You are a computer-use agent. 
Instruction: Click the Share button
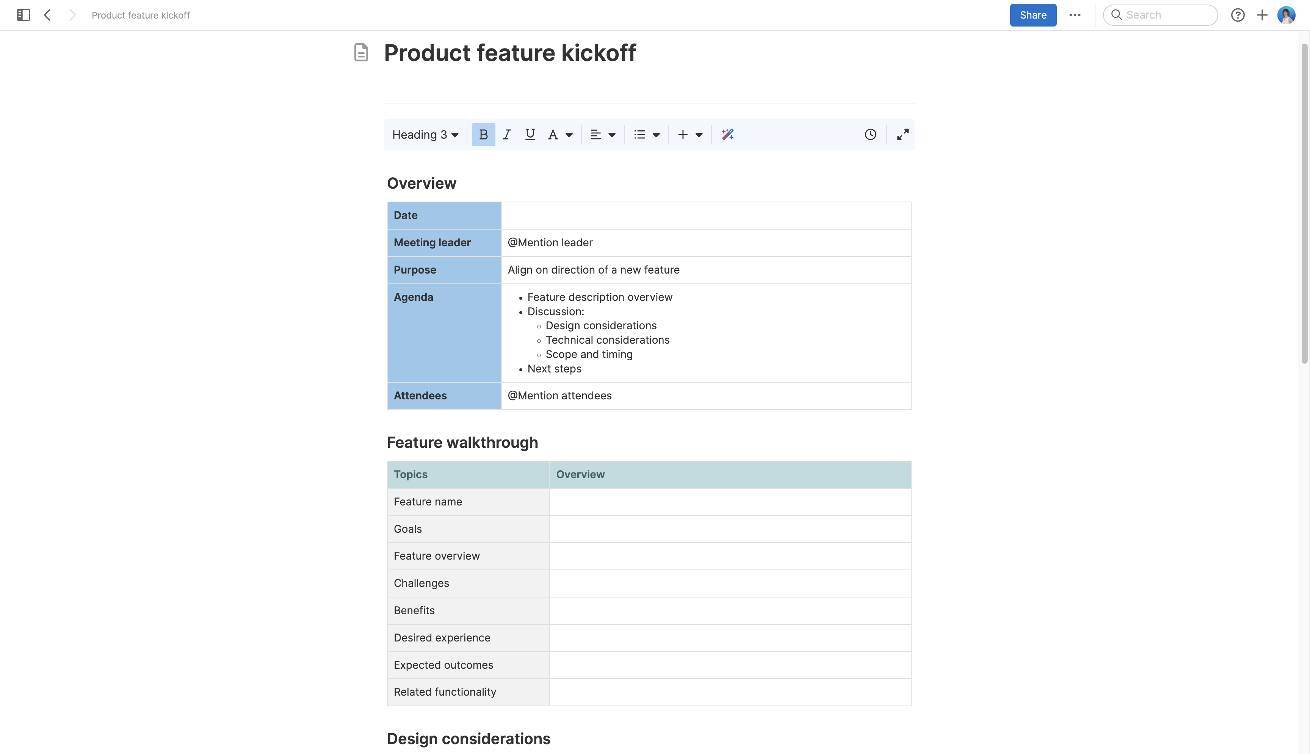(1033, 15)
